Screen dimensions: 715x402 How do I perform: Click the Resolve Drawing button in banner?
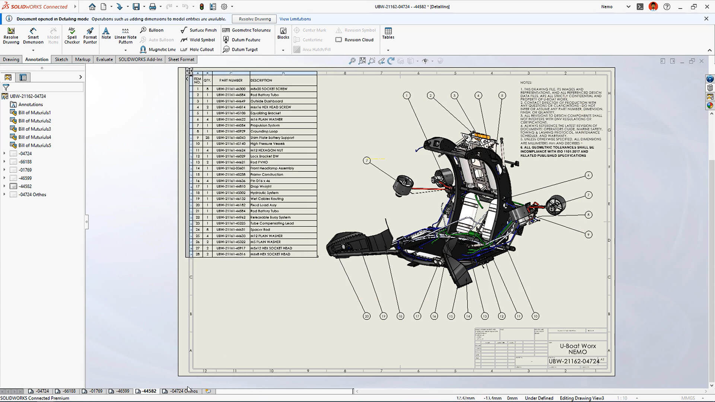point(255,19)
